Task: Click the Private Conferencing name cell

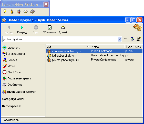Action: coord(104,60)
